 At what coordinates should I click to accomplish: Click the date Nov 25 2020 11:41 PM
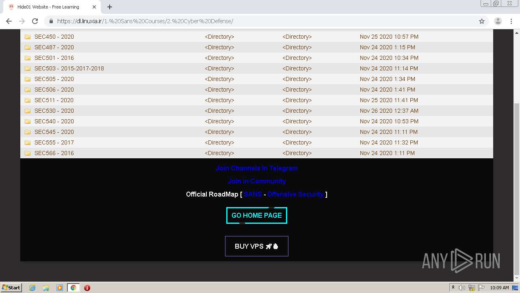click(389, 100)
